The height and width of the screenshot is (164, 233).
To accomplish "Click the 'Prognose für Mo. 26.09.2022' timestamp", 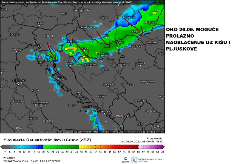I will pyautogui.click(x=141, y=140).
